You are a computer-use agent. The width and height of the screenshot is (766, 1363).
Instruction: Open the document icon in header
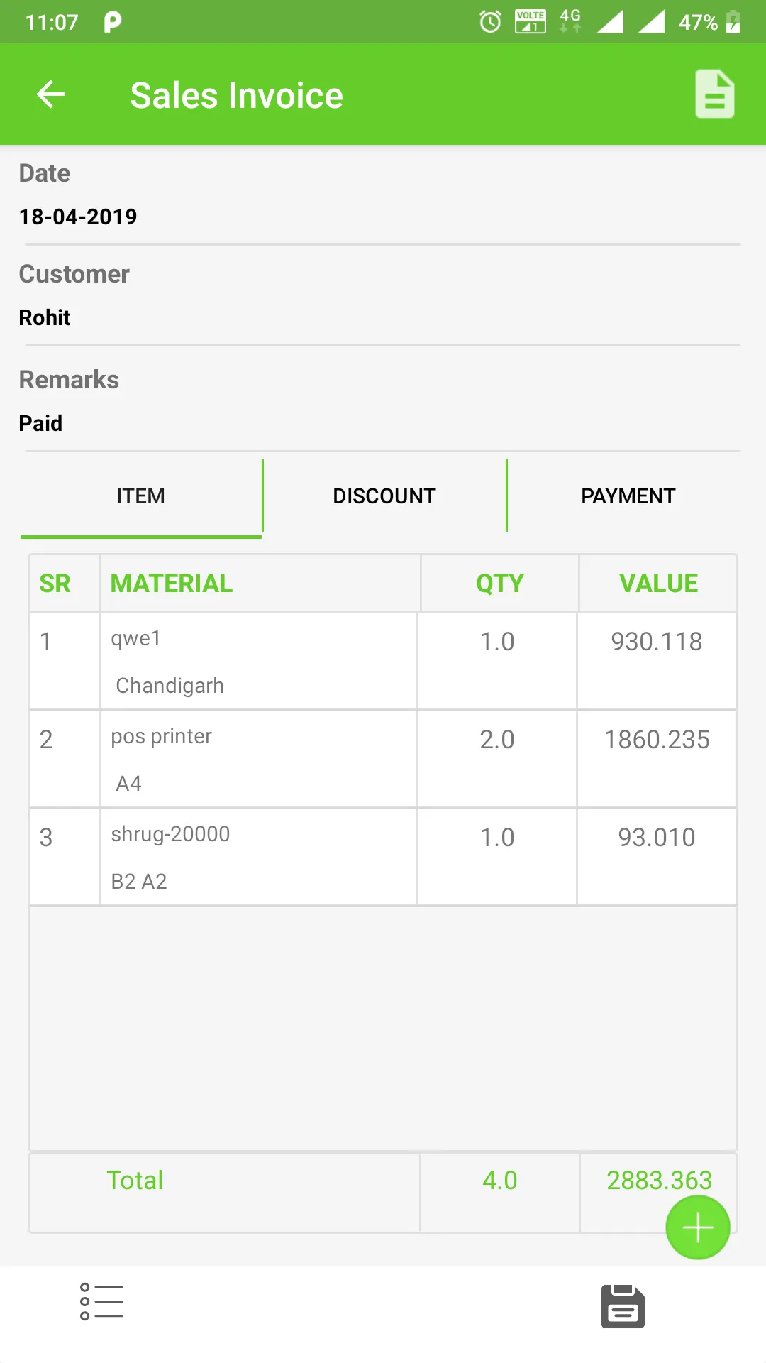[714, 94]
